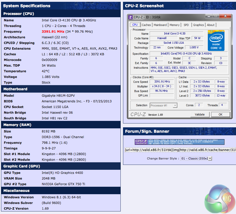Screen dimensions: 236x214
Task: Open the Processor #1 selection dropdown
Action: tap(163, 105)
